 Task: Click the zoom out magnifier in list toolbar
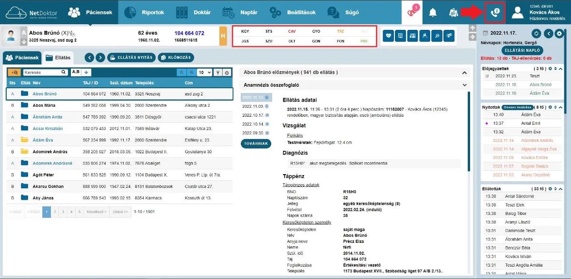181,73
